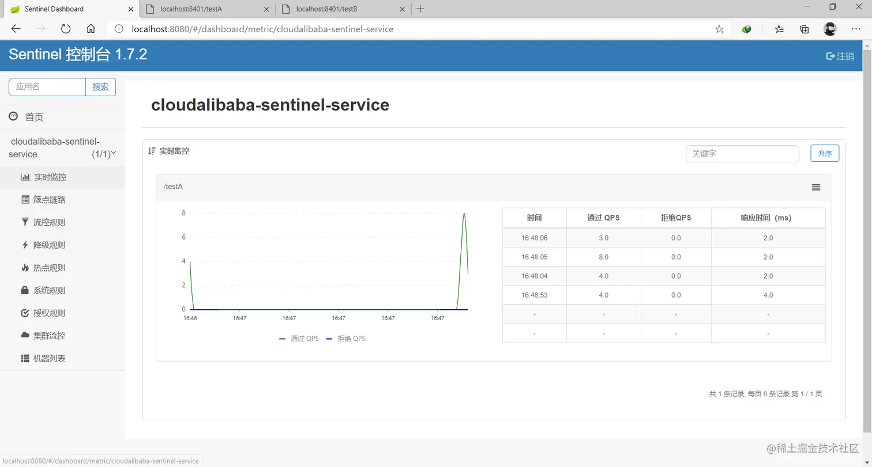Click the 拒绝QPS column header

(x=676, y=218)
